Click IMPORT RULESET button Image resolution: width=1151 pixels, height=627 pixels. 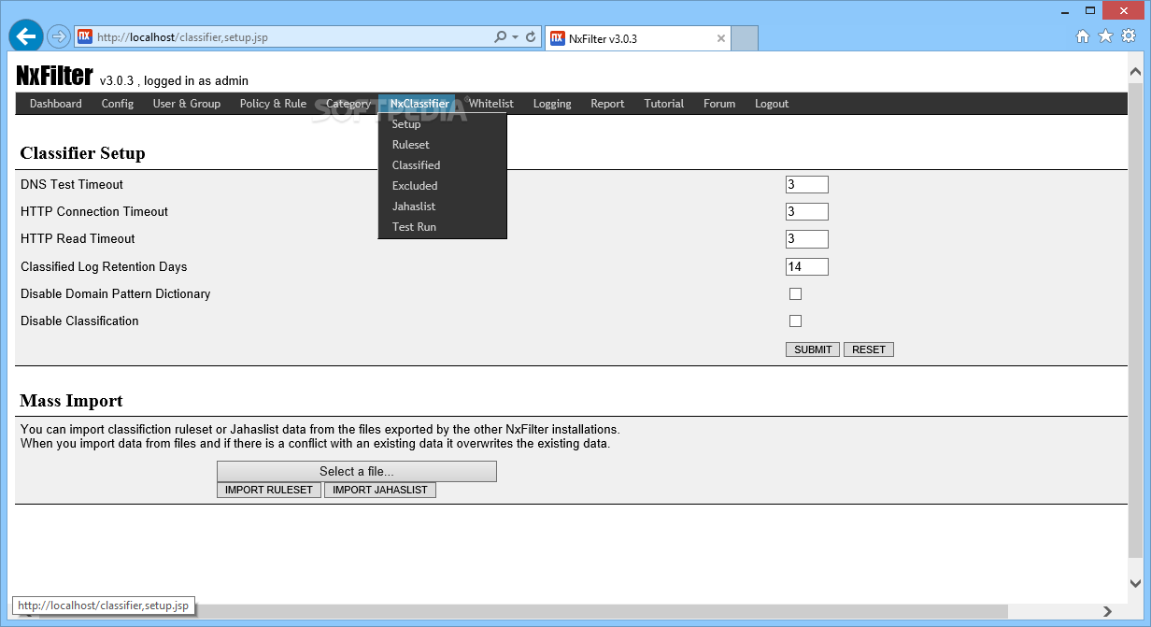269,490
